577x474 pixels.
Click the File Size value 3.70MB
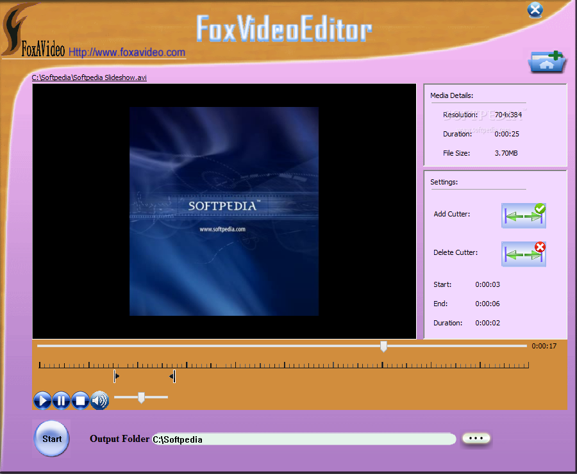[x=506, y=153]
